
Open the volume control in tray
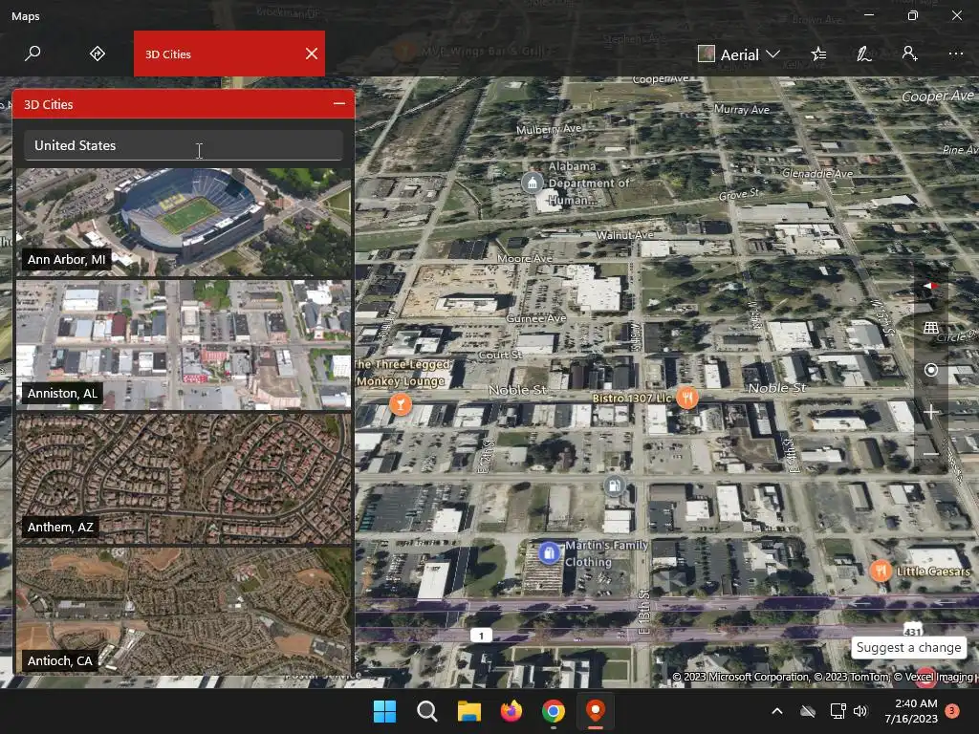click(860, 711)
